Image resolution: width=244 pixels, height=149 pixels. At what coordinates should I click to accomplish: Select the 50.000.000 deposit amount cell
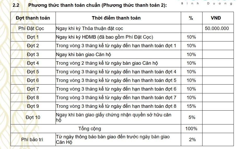coord(217,28)
